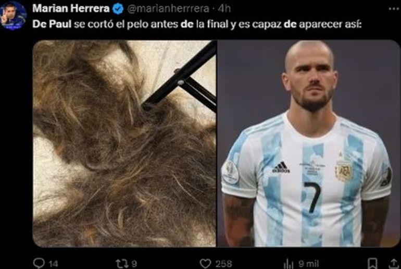401x269 pixels.
Task: Click the 14 replies count
Action: click(x=53, y=264)
